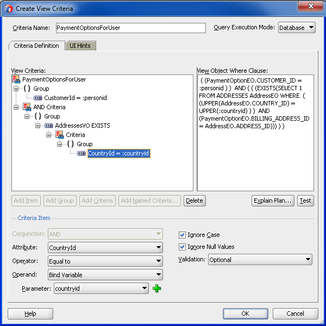Viewport: 326px width, 326px height.
Task: Open the disabled Conjunction AND dropdown
Action: coord(105,234)
